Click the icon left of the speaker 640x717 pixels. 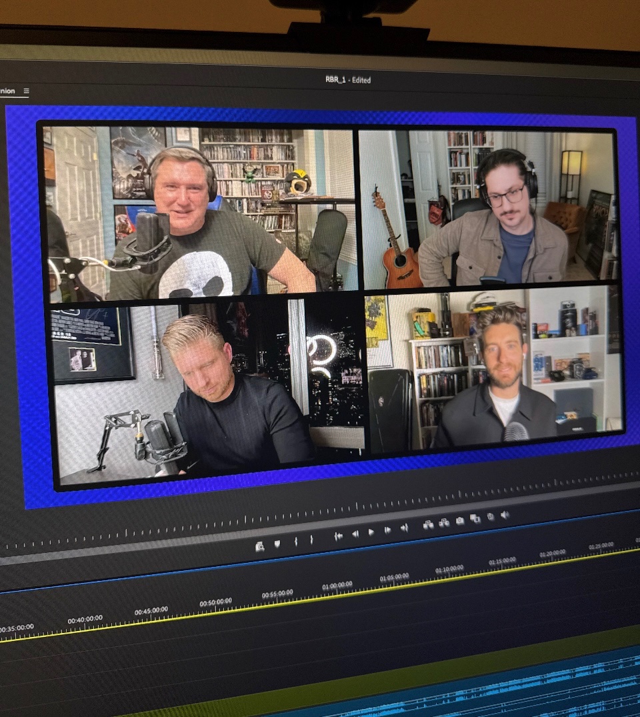point(491,517)
